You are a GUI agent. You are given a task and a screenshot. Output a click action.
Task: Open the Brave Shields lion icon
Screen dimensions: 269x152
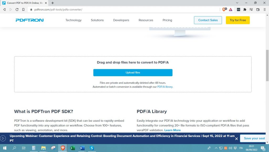tap(224, 9)
